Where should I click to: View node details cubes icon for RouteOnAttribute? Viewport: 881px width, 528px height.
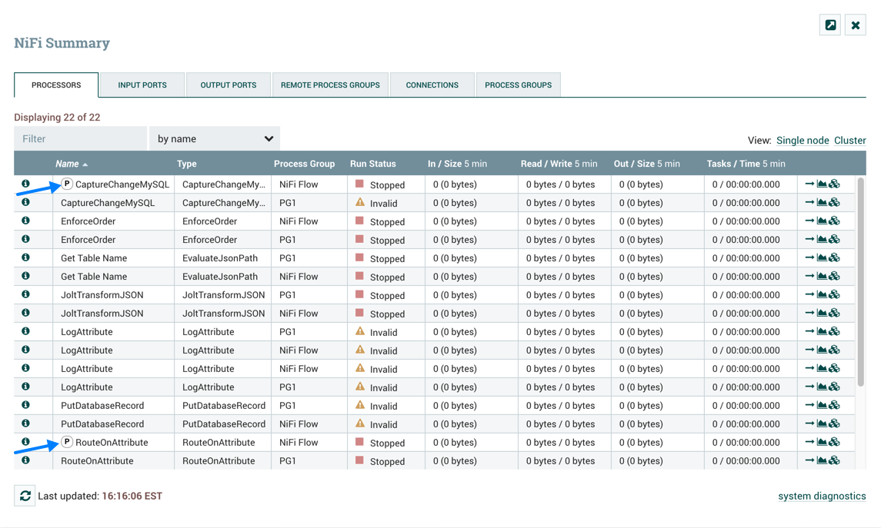click(833, 443)
